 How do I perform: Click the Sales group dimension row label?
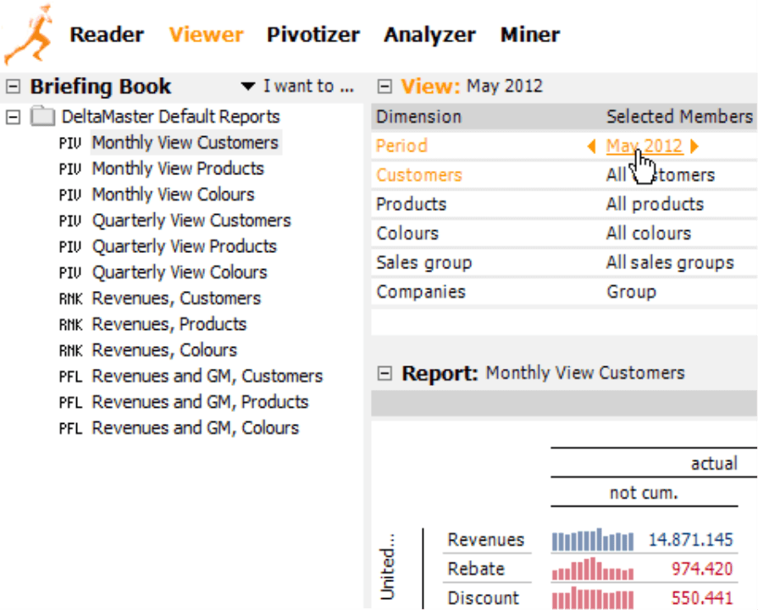coord(424,263)
